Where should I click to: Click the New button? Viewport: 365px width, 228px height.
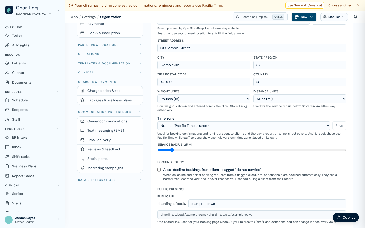tap(304, 17)
